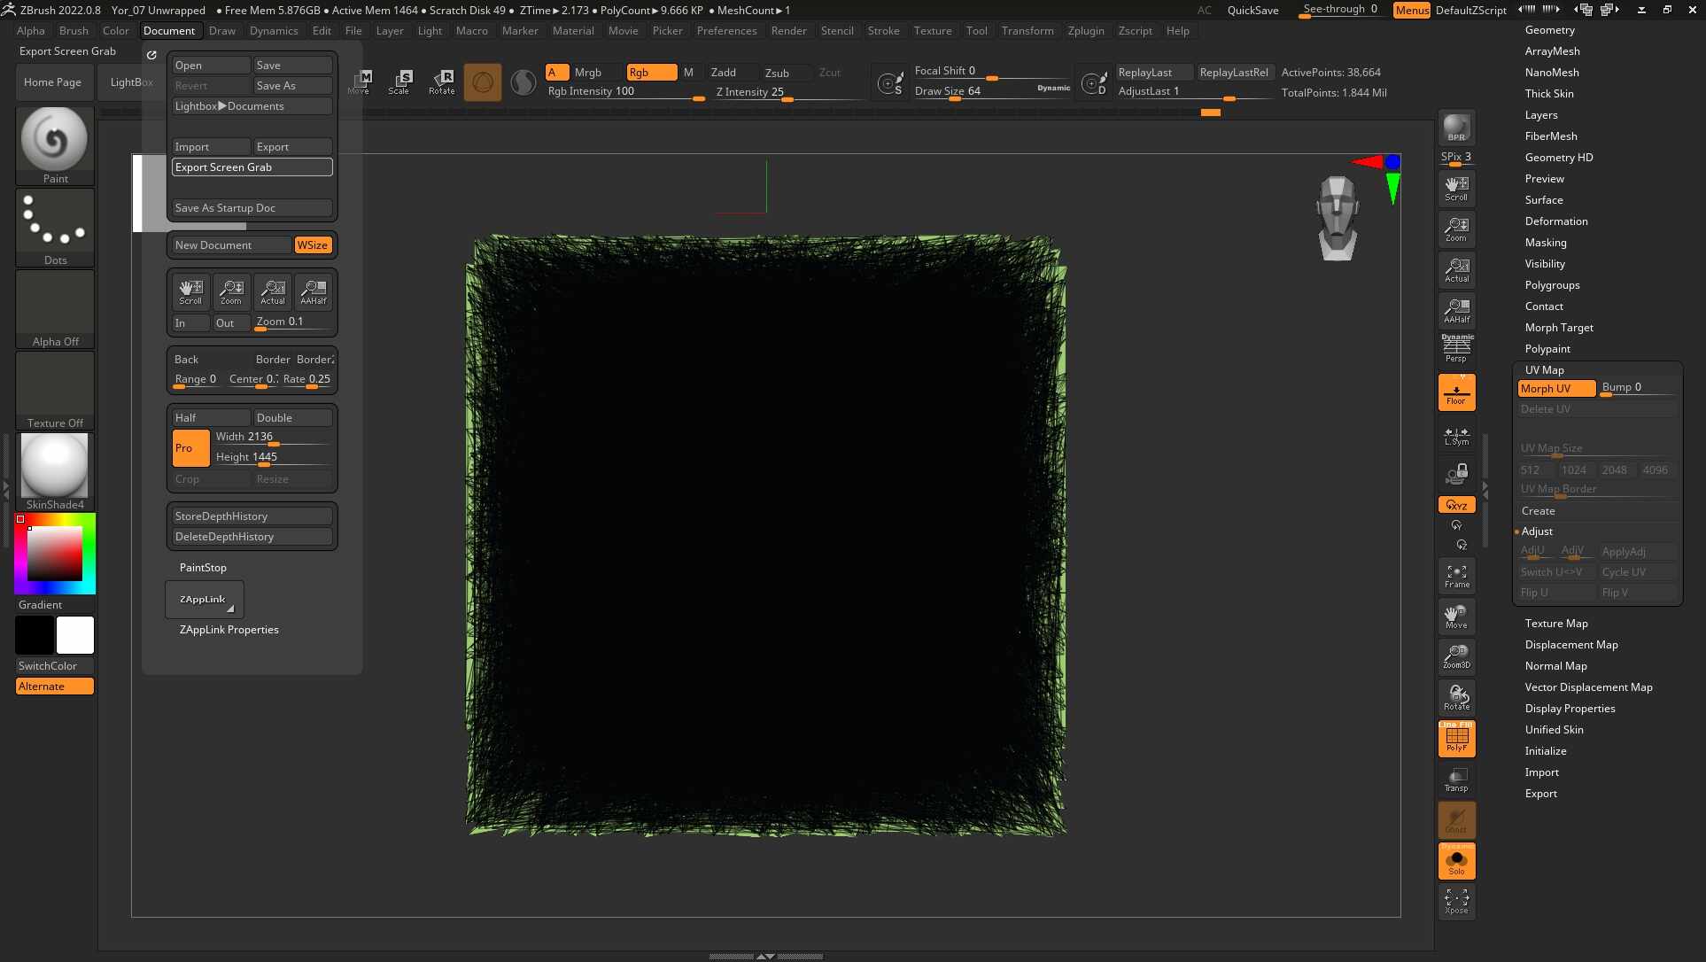Expand the Geometry subpalette
Screen dimensions: 1706x962
1550,29
